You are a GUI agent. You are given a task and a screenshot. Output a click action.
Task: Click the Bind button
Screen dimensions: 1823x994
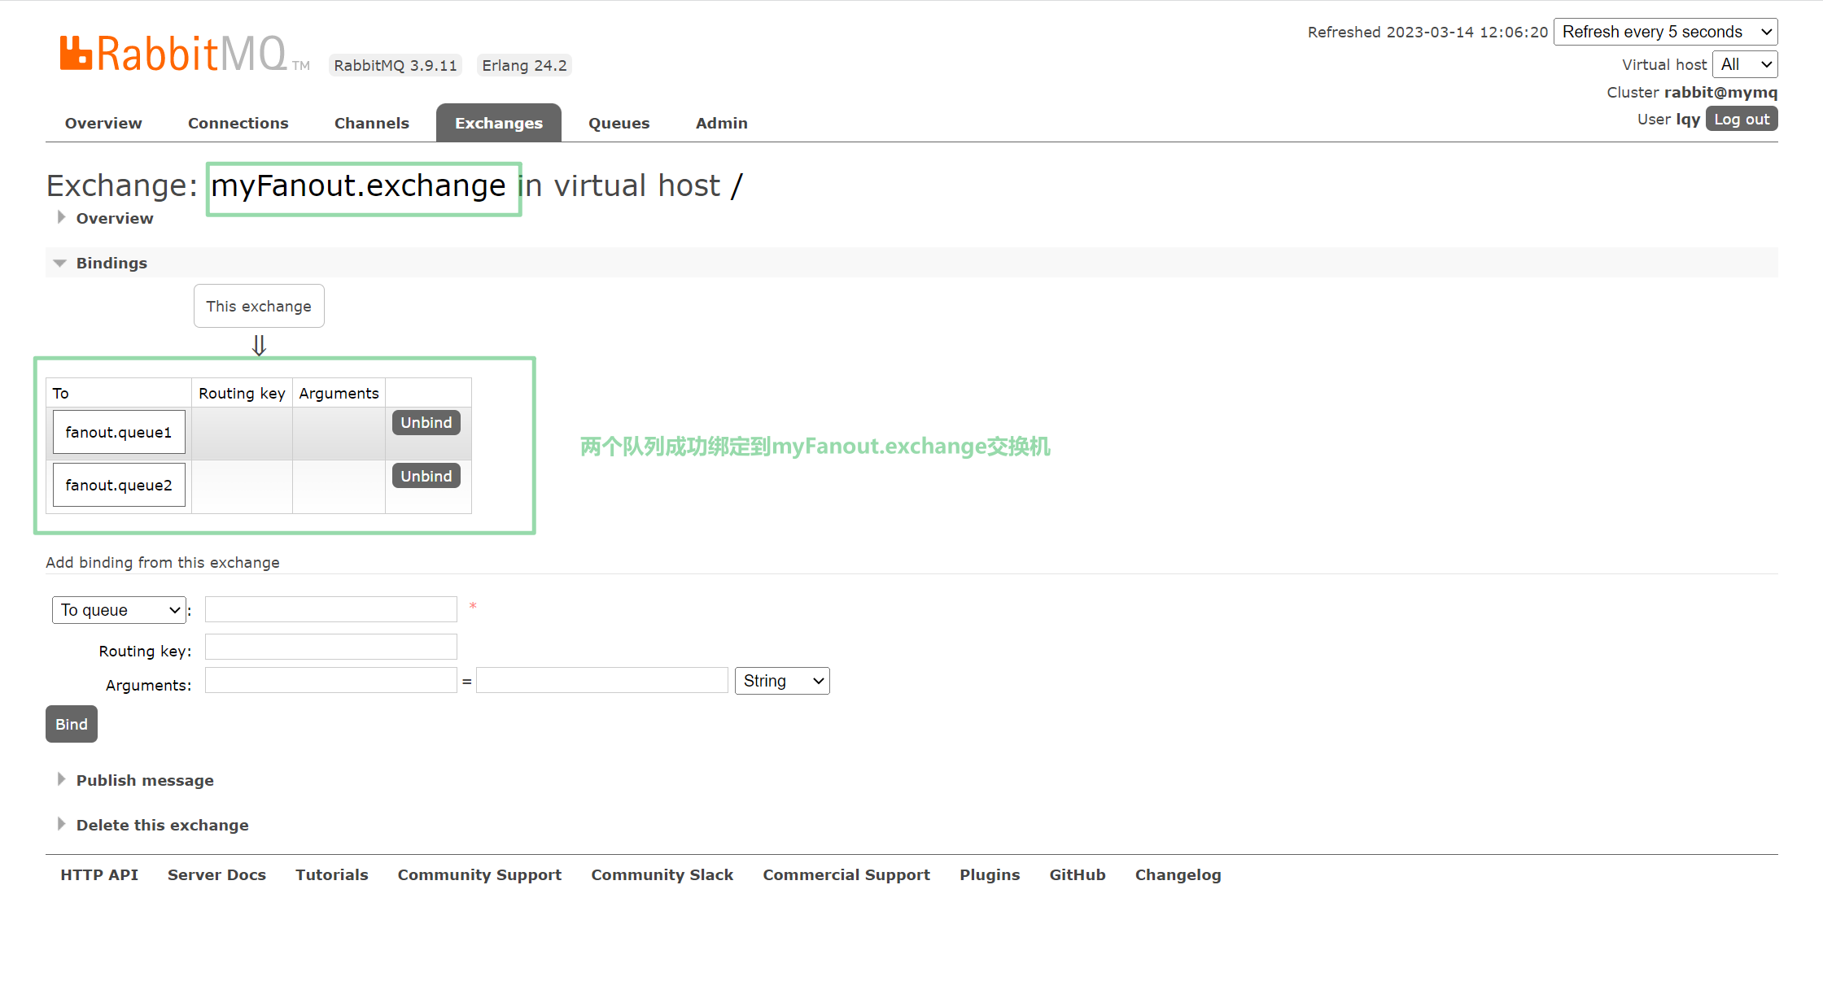click(x=72, y=724)
